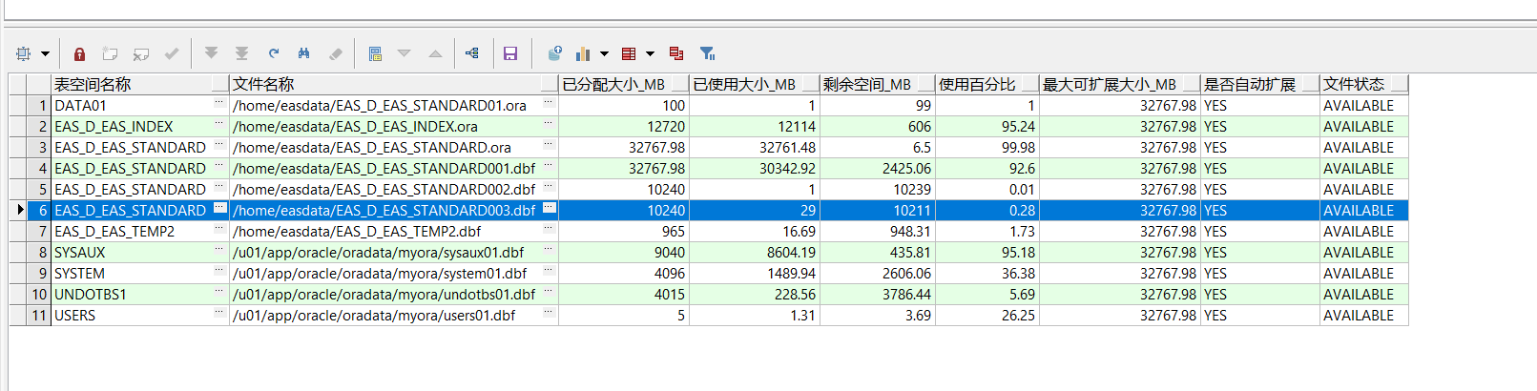This screenshot has height=391, width=1537.
Task: Select row number 6 indicator
Action: 39,210
